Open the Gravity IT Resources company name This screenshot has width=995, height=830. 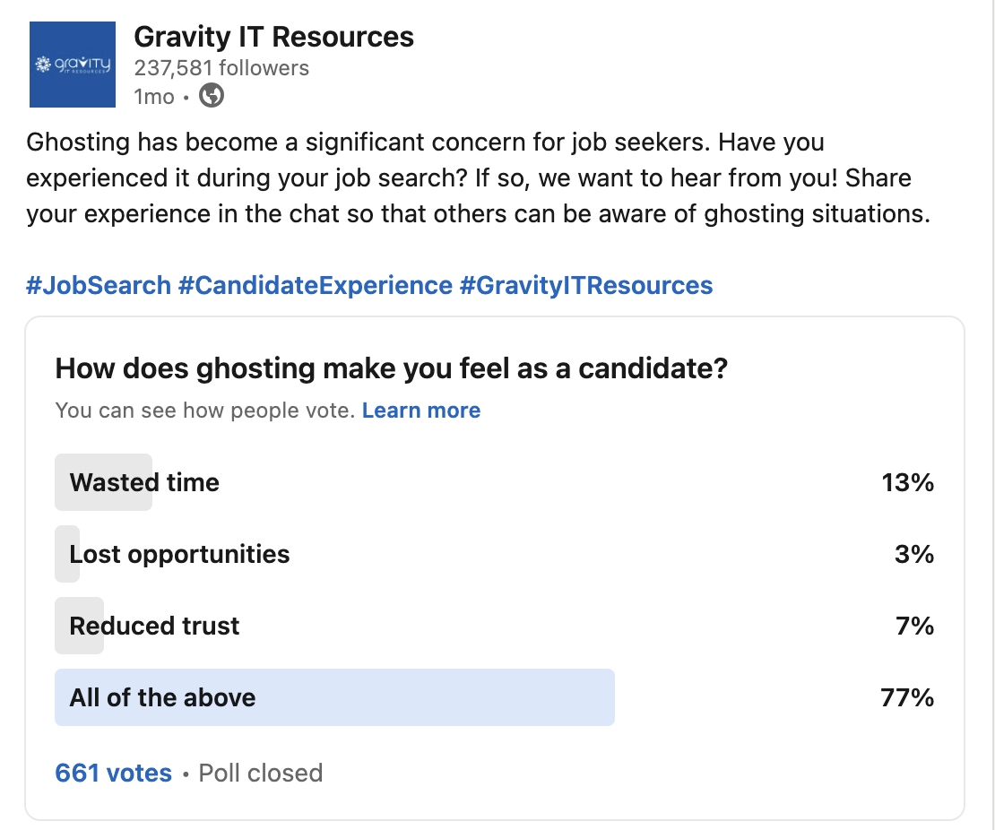273,37
